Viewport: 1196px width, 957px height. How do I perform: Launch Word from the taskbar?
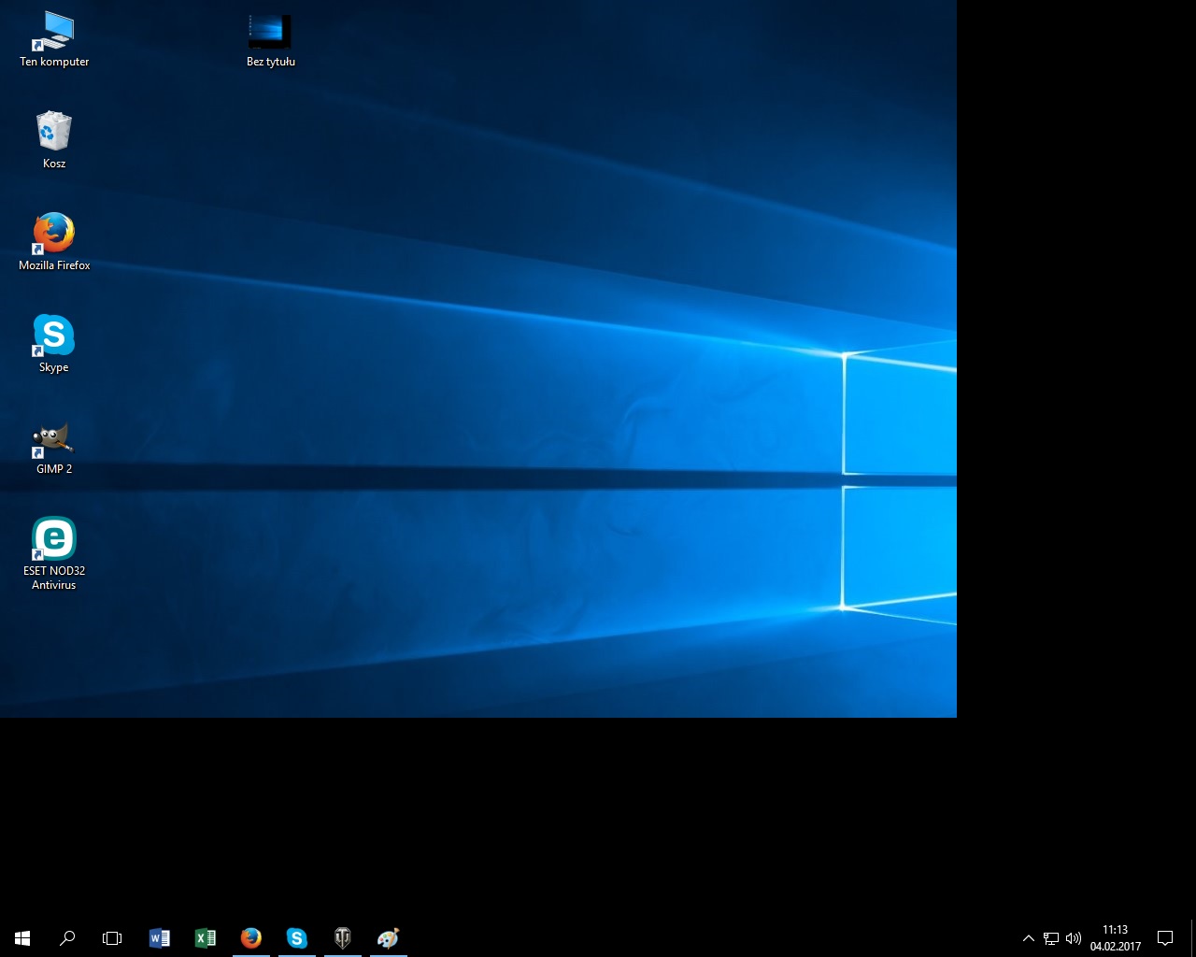159,937
